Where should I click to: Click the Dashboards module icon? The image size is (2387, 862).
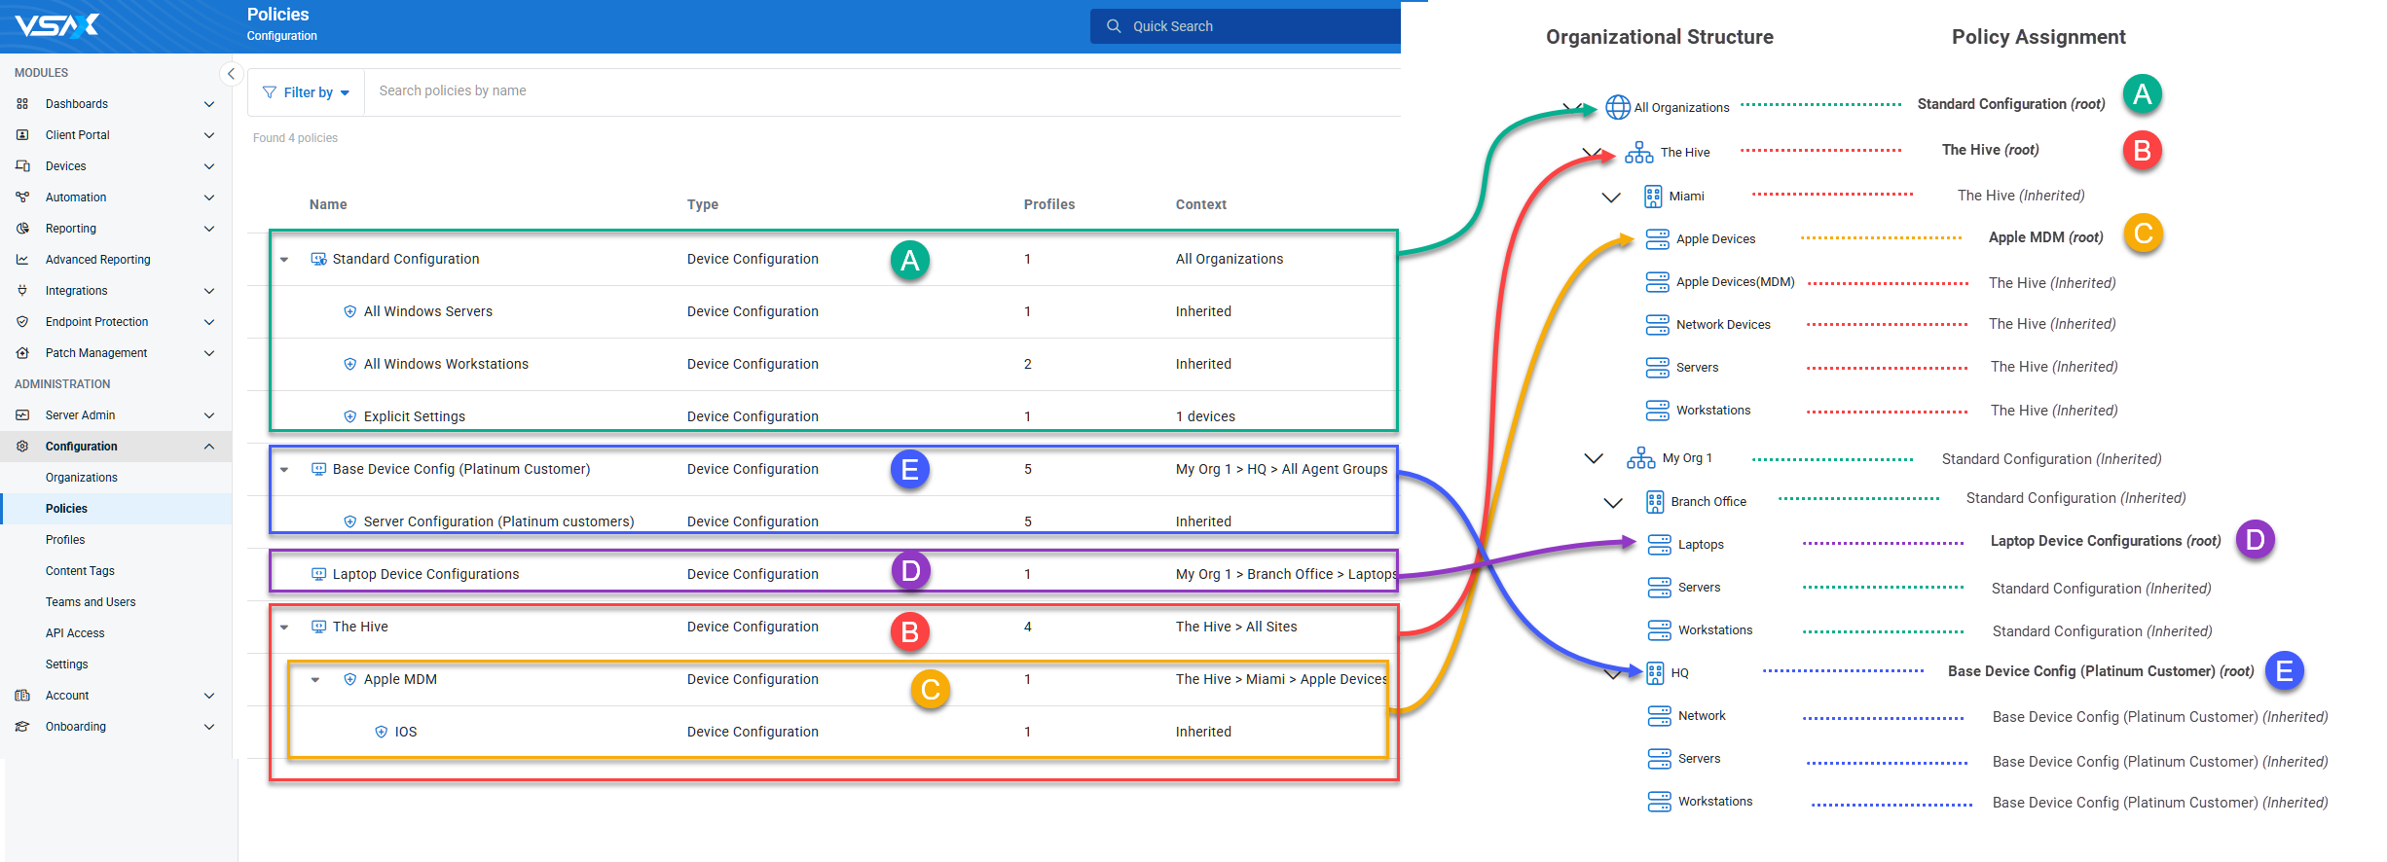tap(22, 104)
